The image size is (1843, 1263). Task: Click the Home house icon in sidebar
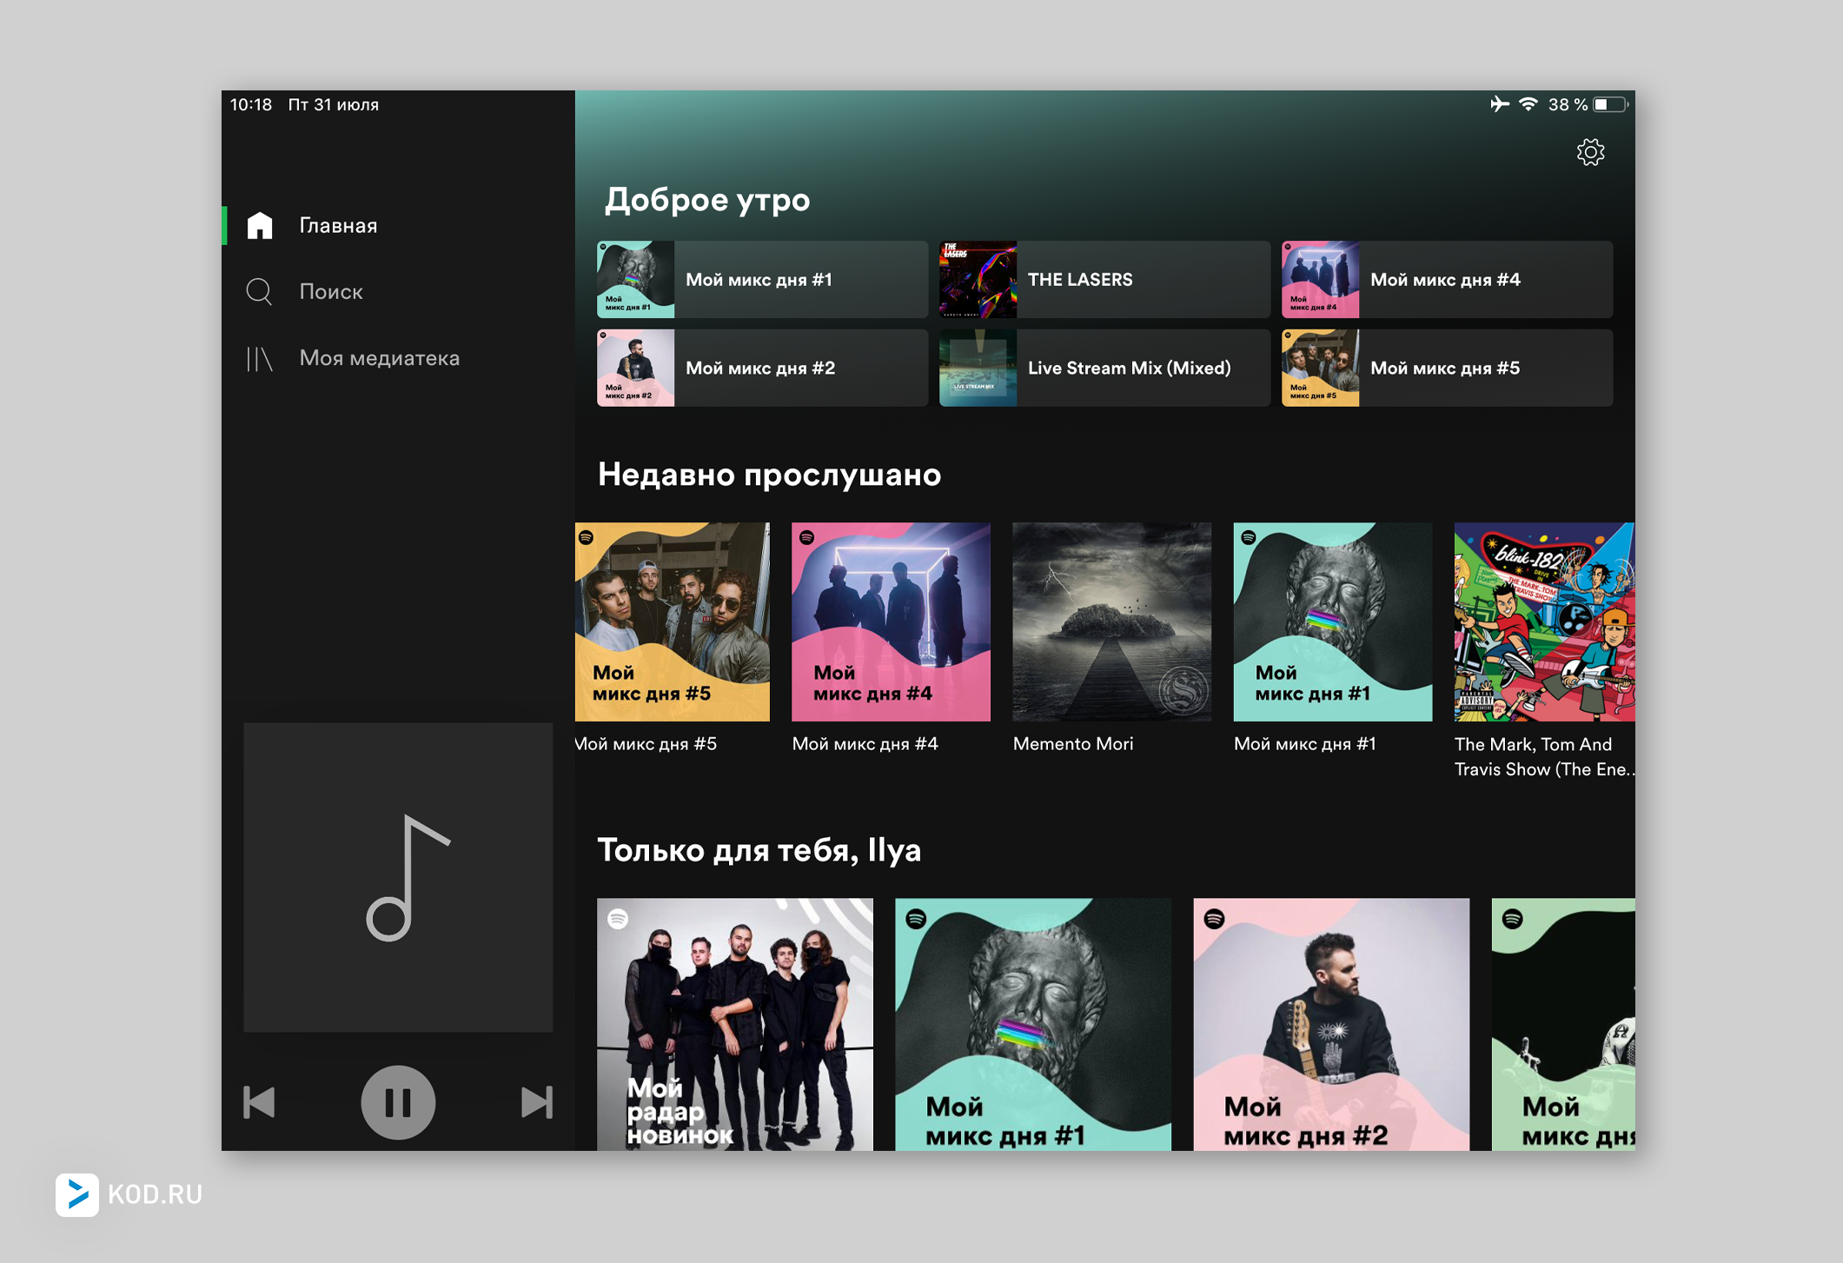pos(260,225)
